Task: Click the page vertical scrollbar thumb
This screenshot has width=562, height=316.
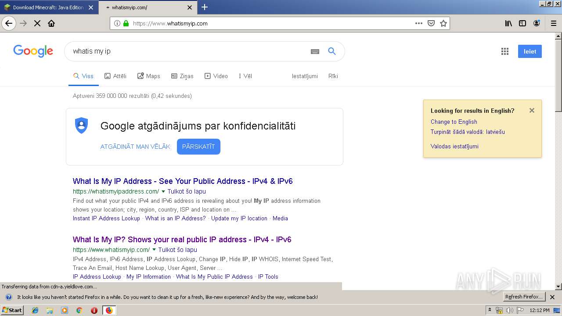Action: [558, 76]
